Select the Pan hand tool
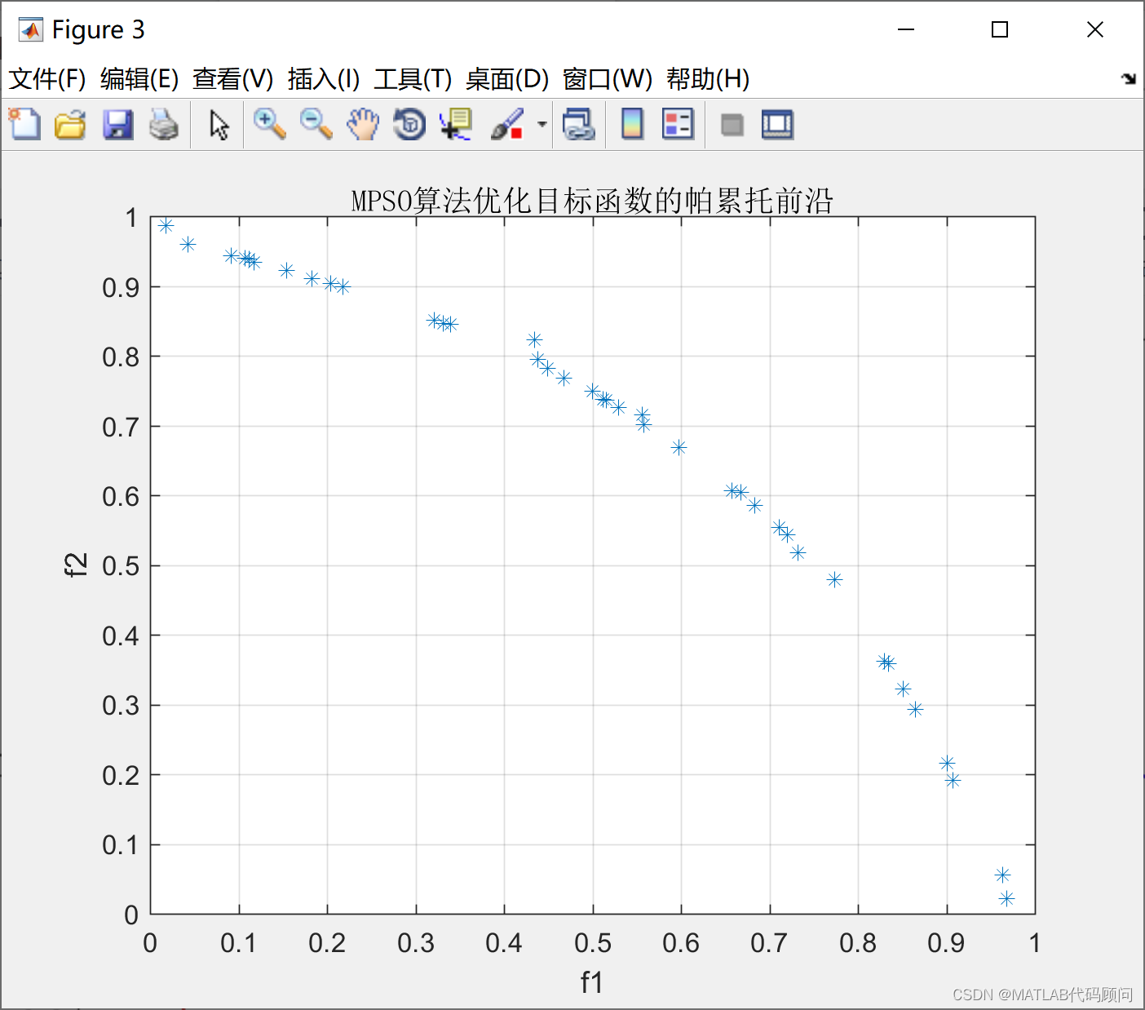The width and height of the screenshot is (1145, 1010). point(363,125)
